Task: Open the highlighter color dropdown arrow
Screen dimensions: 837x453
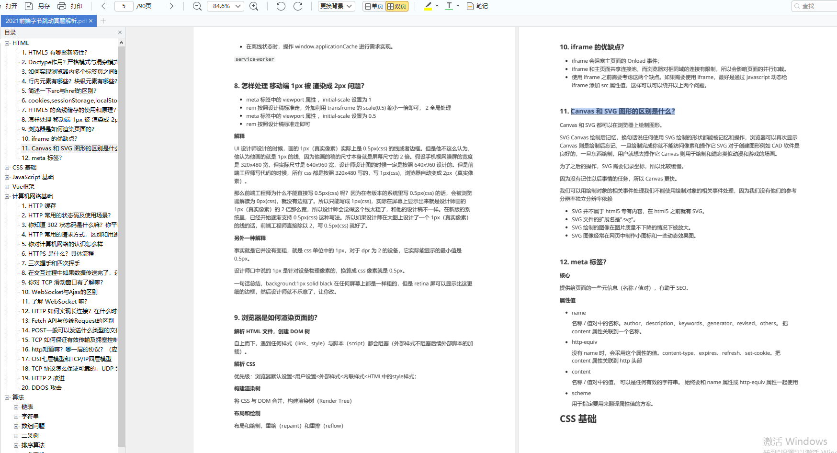Action: pyautogui.click(x=437, y=6)
